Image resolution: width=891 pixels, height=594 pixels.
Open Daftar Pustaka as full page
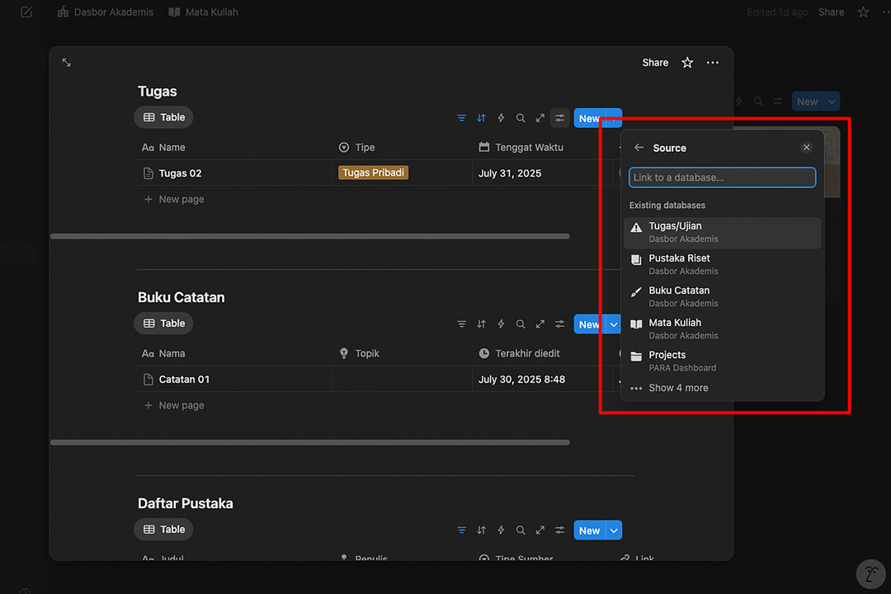click(540, 530)
